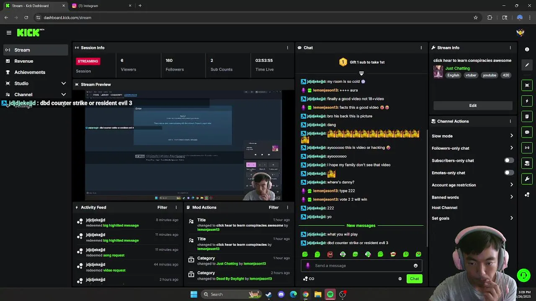Reload the browser page
536x301 pixels.
tap(26, 18)
